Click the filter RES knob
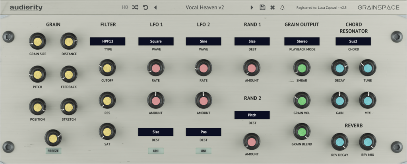This screenshot has width=407, height=164. click(x=107, y=100)
